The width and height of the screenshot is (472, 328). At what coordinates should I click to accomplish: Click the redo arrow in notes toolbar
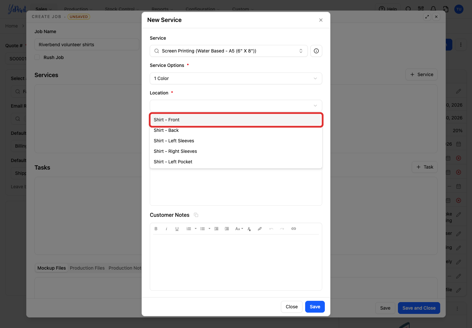coord(282,229)
